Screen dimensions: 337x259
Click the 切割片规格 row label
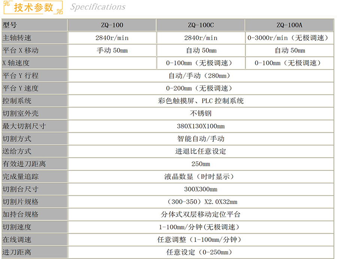pos(21,202)
